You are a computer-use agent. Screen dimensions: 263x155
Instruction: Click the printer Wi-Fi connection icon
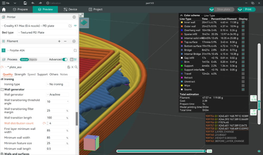click(x=75, y=26)
